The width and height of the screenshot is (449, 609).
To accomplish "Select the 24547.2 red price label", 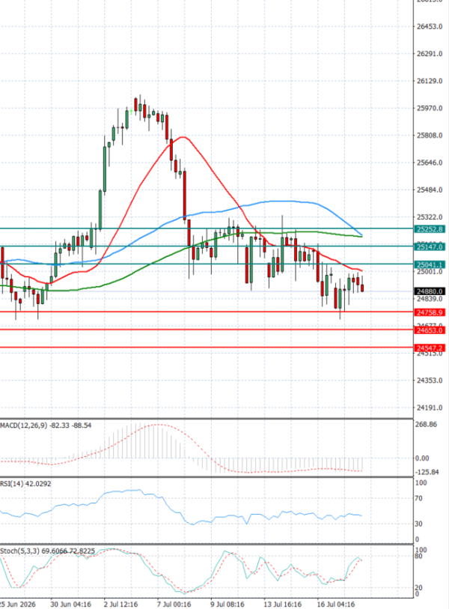I will [430, 348].
